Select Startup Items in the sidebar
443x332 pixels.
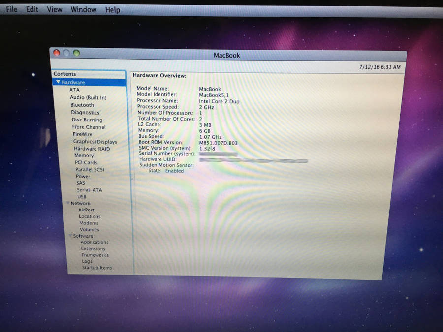point(96,268)
